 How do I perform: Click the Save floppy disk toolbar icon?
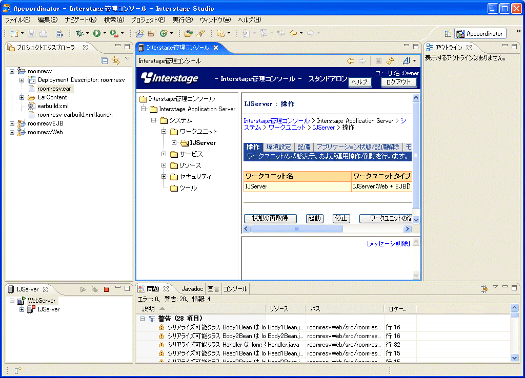click(x=31, y=33)
